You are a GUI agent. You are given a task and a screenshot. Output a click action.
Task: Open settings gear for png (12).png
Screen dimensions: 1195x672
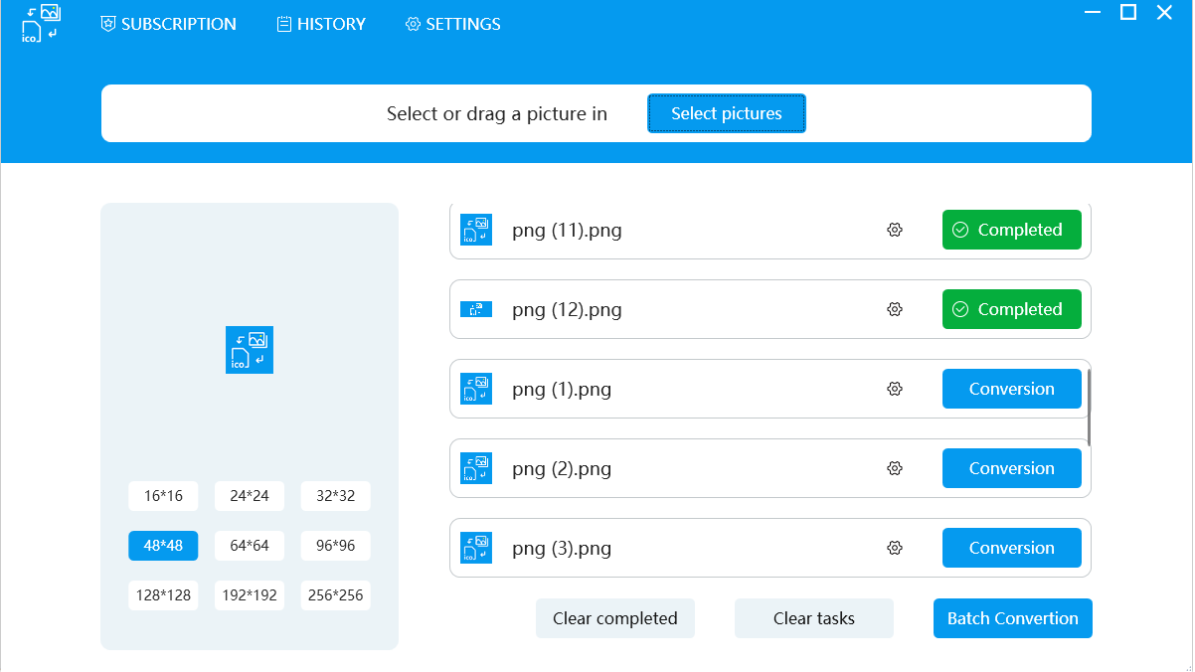click(x=895, y=309)
